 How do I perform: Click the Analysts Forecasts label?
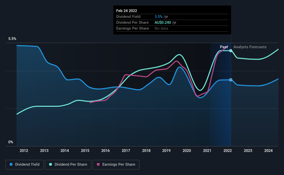coord(250,47)
